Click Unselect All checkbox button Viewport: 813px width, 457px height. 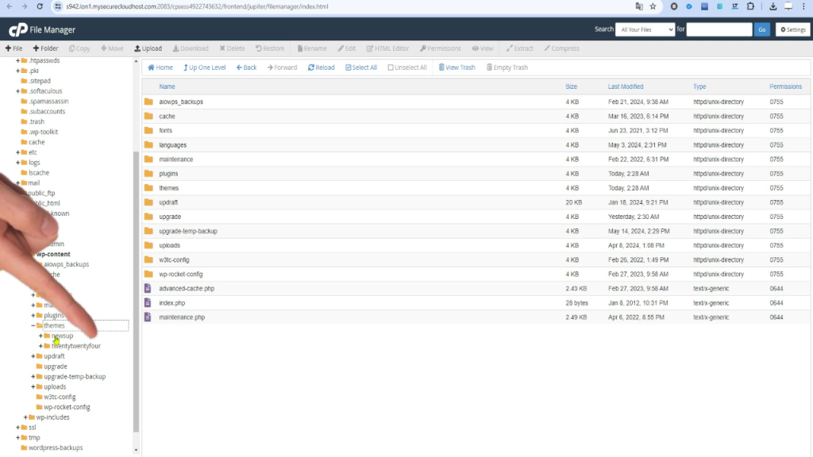coord(406,67)
